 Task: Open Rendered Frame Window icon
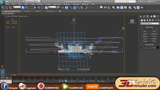[138, 7]
